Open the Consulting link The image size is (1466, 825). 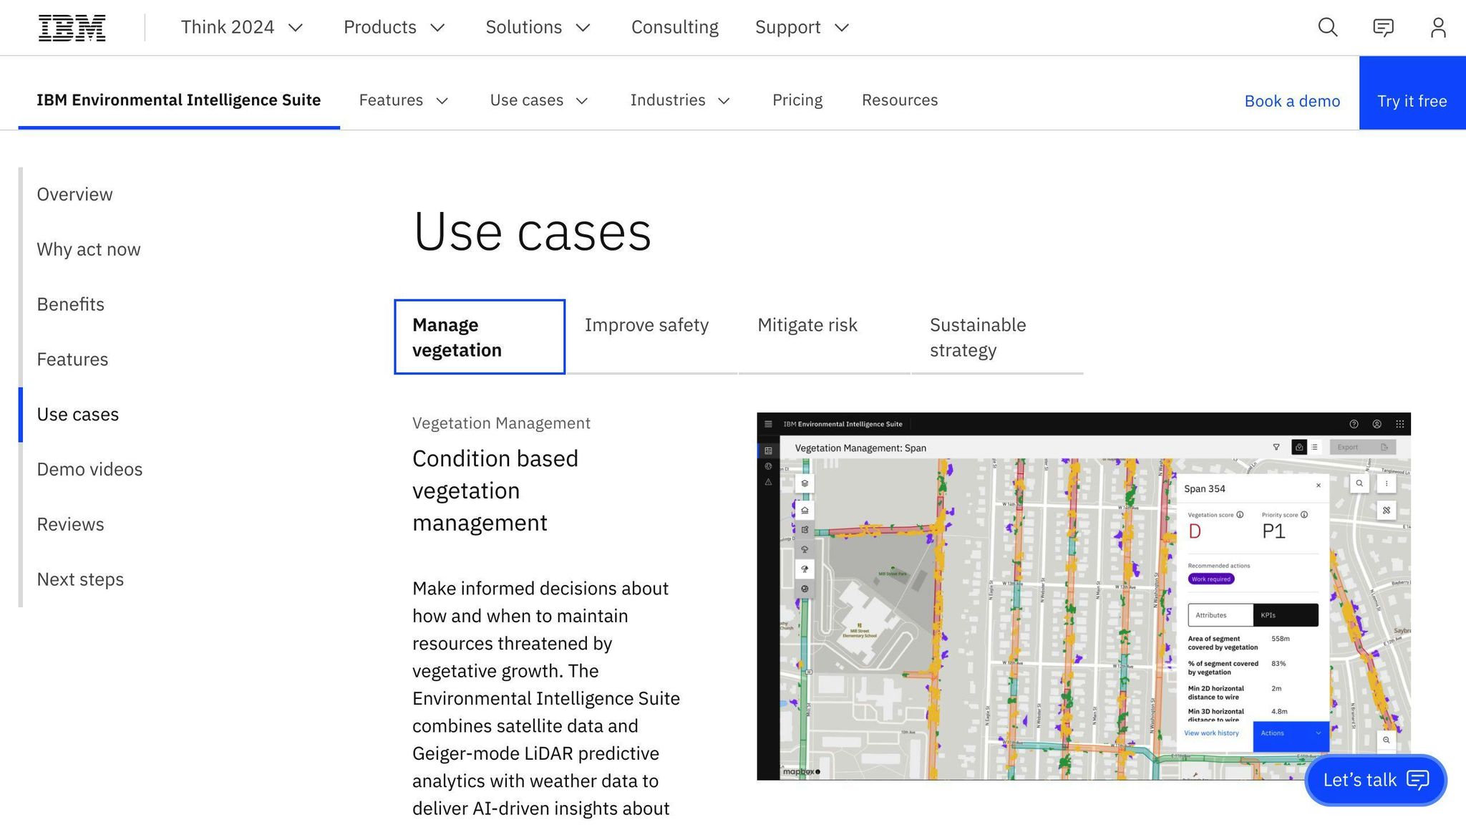coord(674,27)
